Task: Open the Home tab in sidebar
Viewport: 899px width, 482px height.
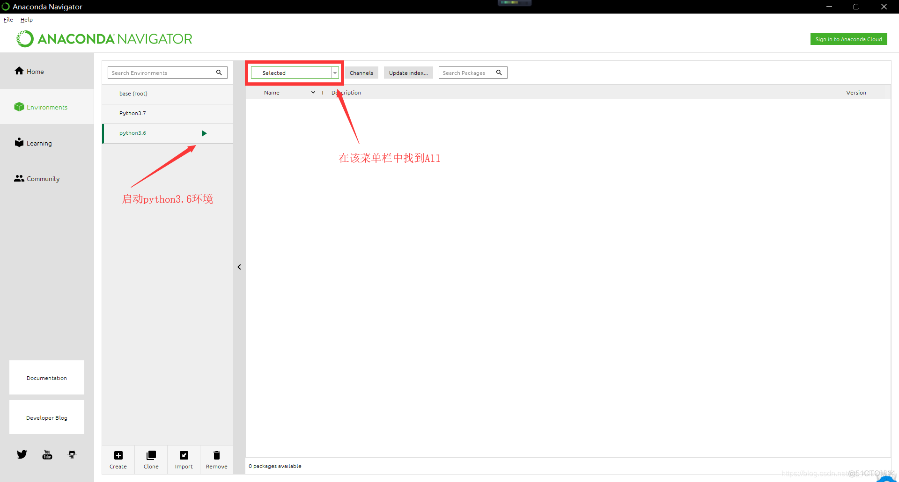Action: click(47, 71)
